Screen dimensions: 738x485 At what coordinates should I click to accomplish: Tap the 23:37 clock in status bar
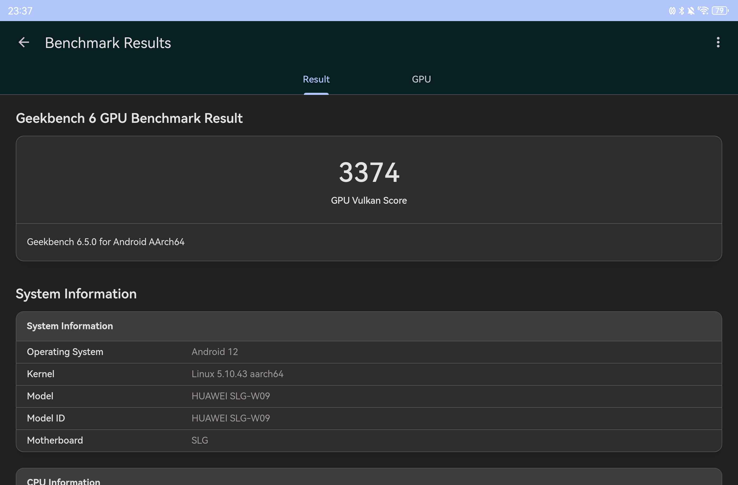20,11
